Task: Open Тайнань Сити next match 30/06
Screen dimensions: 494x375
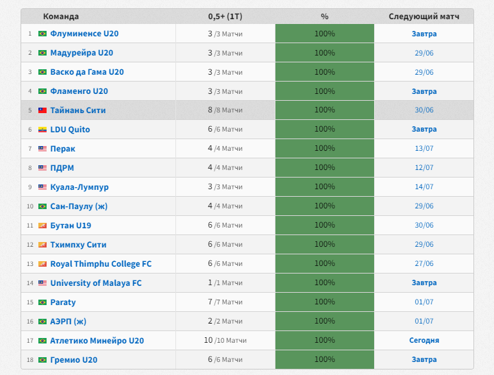Action: coord(424,110)
